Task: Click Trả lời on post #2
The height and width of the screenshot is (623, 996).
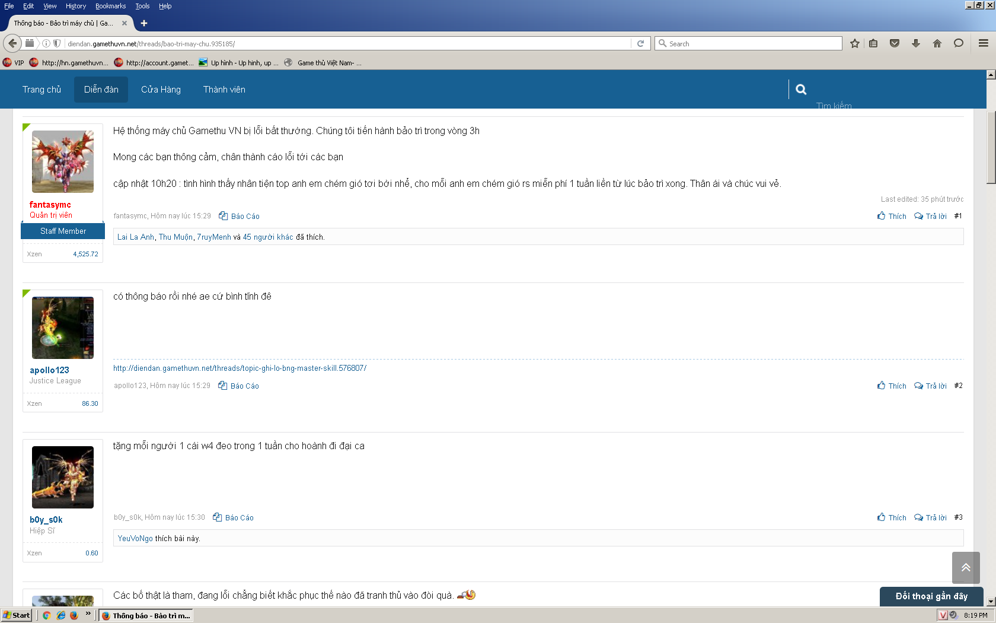Action: [930, 386]
